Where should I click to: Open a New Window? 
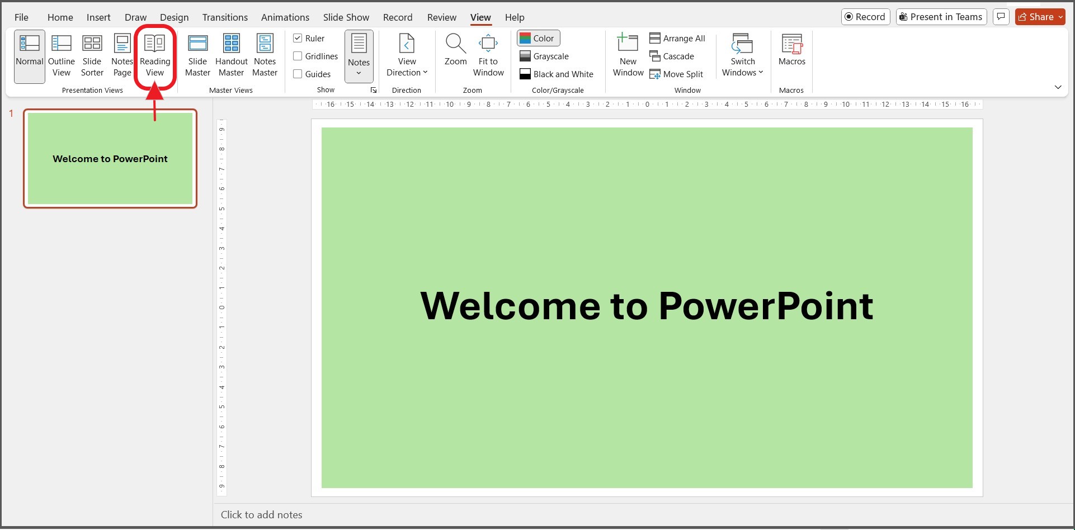pyautogui.click(x=628, y=56)
